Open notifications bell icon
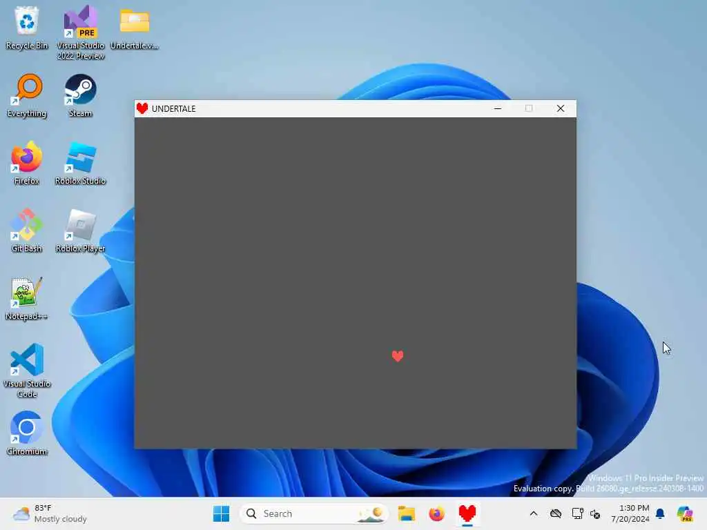This screenshot has height=530, width=707. 660,513
